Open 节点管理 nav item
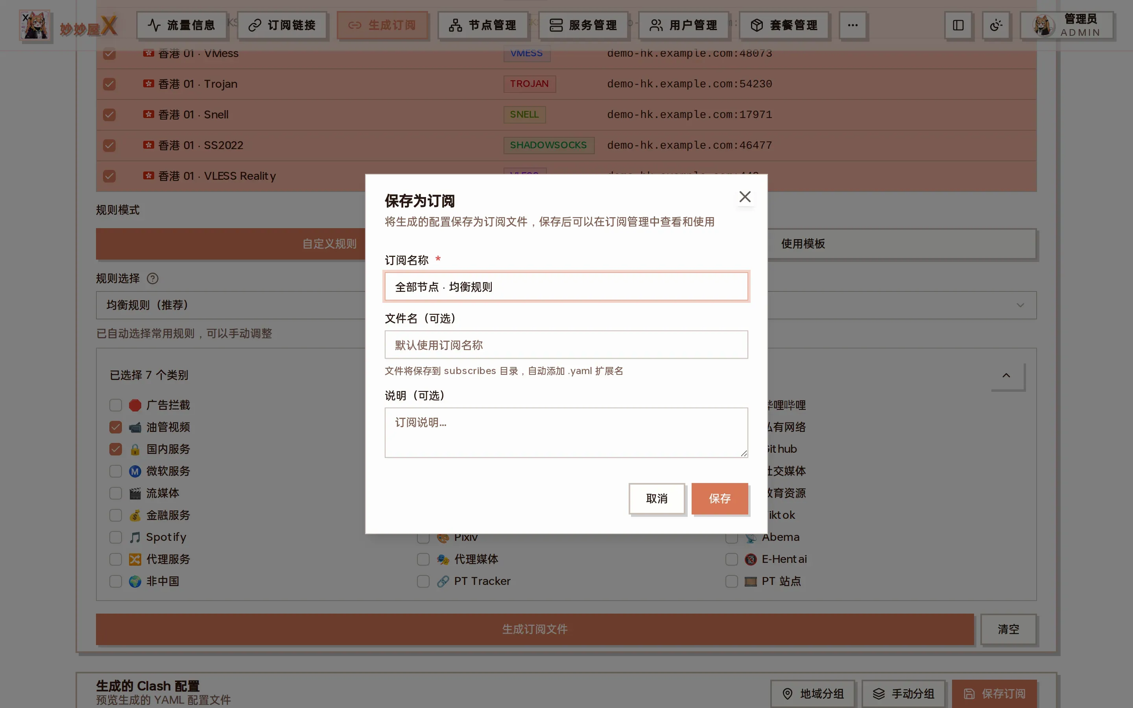 (483, 25)
